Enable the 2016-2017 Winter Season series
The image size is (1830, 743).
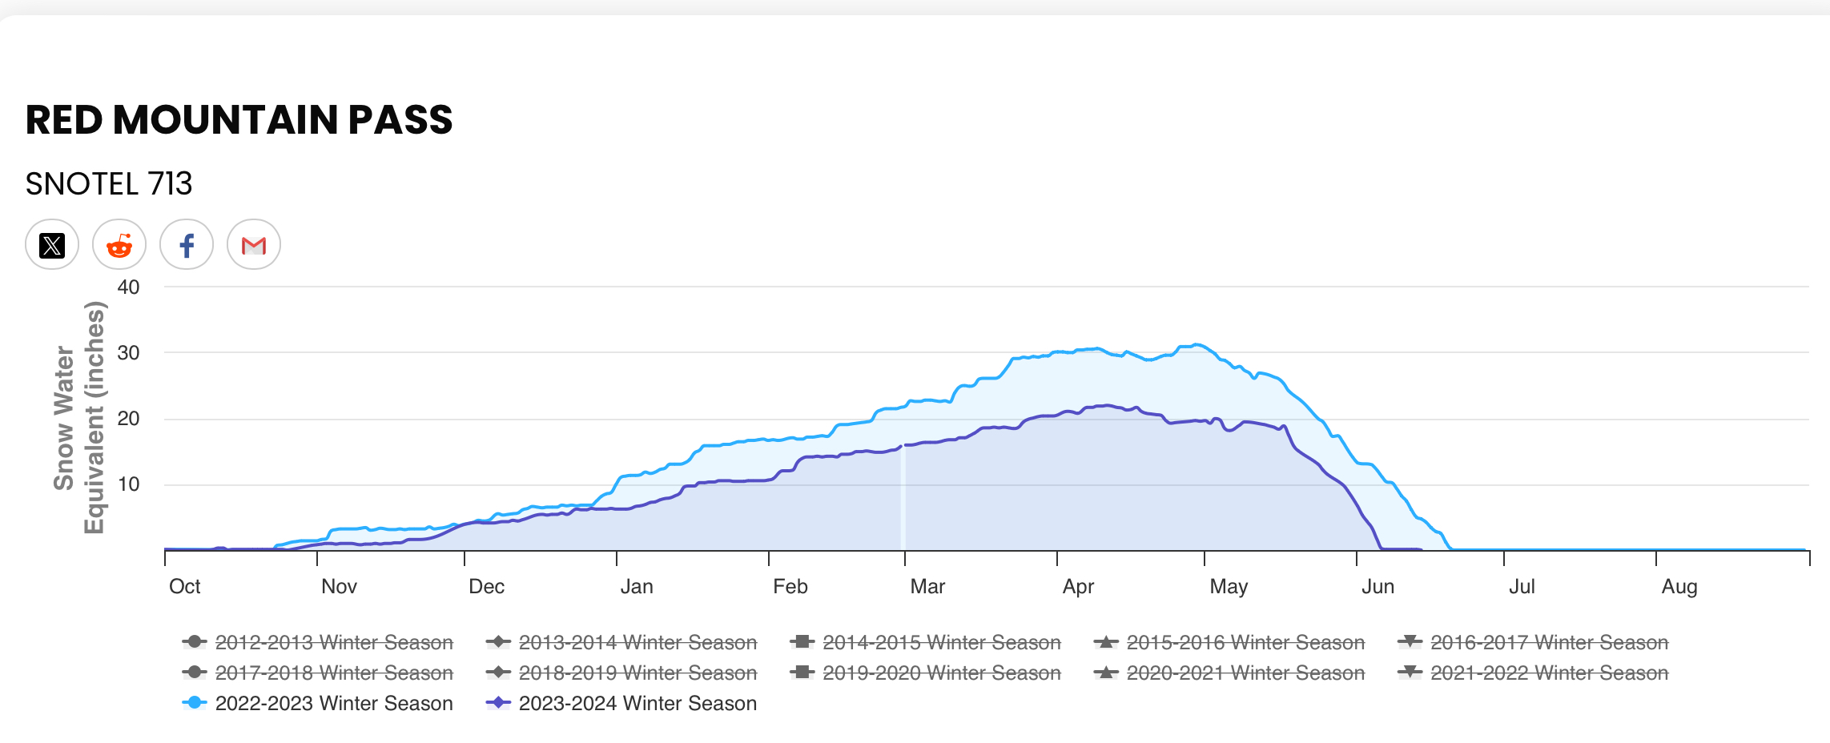tap(1549, 643)
